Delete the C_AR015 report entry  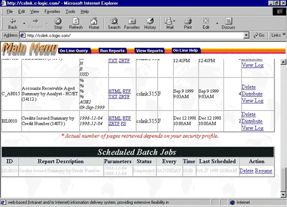click(249, 87)
